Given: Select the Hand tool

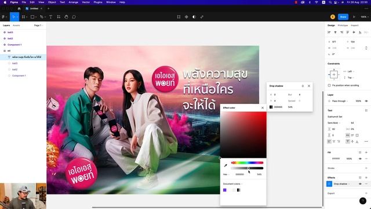Looking at the screenshot, I should pyautogui.click(x=66, y=17).
